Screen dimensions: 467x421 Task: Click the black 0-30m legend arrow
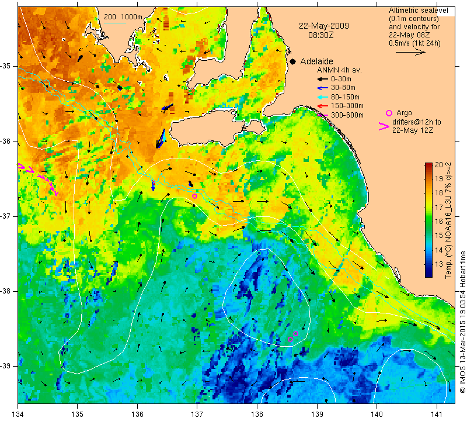tap(323, 79)
